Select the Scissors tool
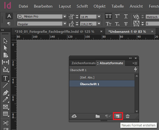Image resolution: width=159 pixels, height=130 pixels. point(5,123)
